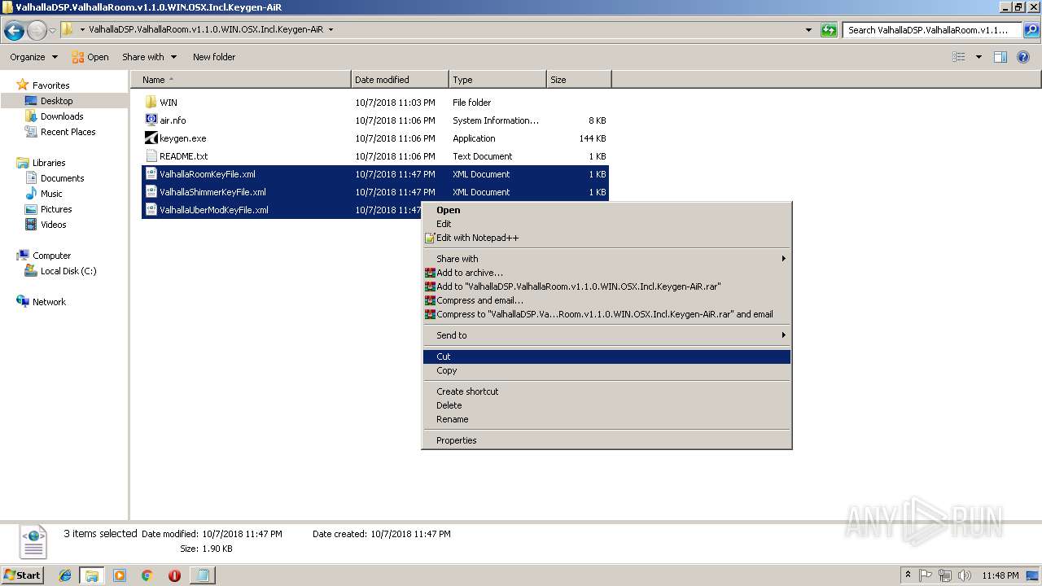Choose Cut in the context menu
The image size is (1042, 586).
pos(606,356)
